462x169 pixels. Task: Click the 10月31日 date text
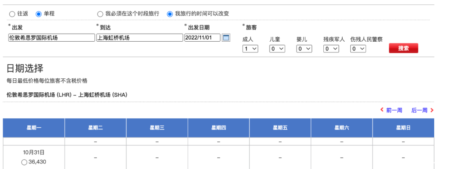tap(34, 152)
